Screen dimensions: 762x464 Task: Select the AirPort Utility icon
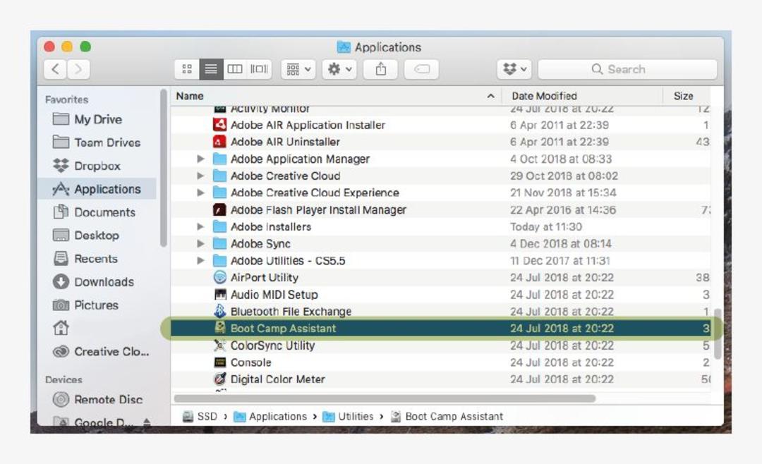click(x=219, y=277)
